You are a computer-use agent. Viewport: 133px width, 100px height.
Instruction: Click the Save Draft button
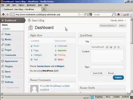tap(98, 73)
